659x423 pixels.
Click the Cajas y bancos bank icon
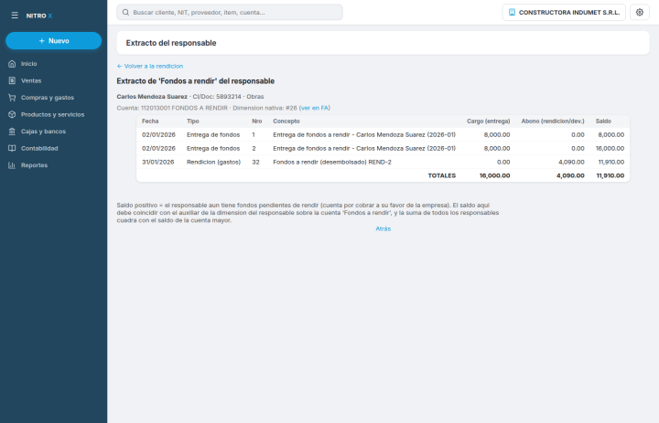click(12, 132)
